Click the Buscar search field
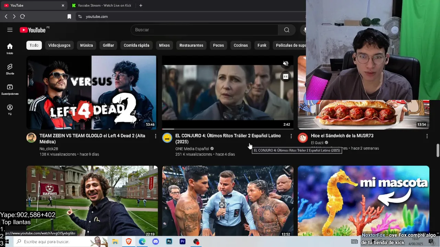This screenshot has width=440, height=247. [x=205, y=30]
